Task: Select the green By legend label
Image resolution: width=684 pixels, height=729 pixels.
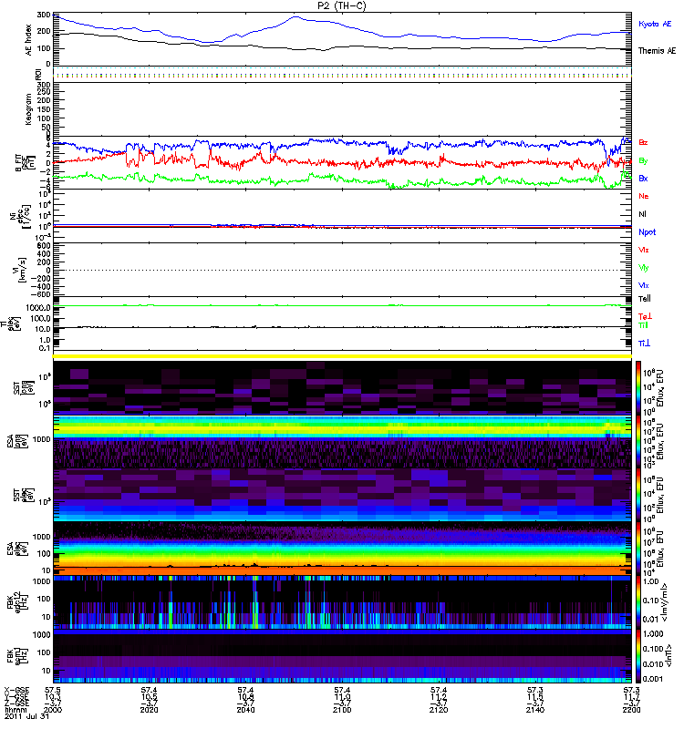Action: click(x=643, y=160)
